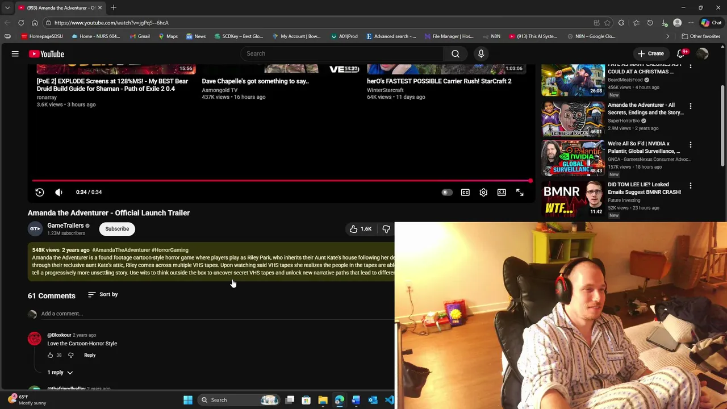Open options for NVIDIA x Palantir video
This screenshot has height=409, width=727.
click(691, 145)
